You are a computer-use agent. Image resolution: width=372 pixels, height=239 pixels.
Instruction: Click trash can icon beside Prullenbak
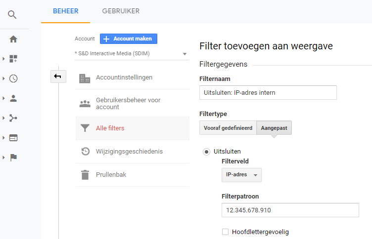(85, 175)
